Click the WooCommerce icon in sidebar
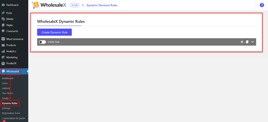 (x=3, y=39)
